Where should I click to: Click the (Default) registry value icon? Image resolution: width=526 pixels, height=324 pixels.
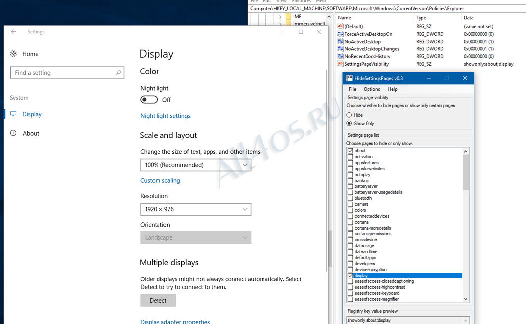(340, 26)
